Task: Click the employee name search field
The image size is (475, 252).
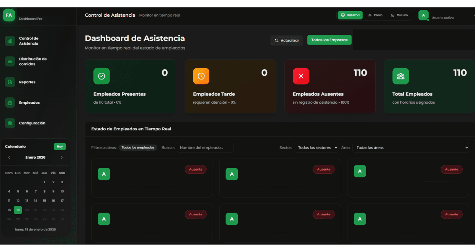Action: 205,147
